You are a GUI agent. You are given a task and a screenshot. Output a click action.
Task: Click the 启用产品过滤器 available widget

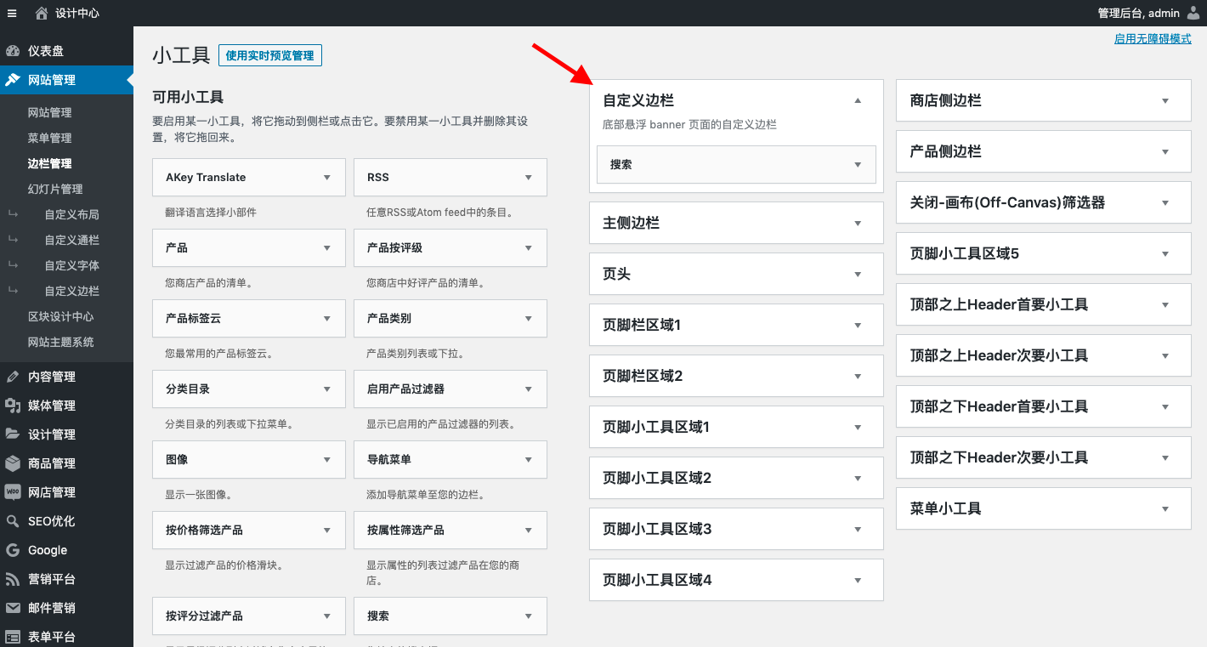450,389
